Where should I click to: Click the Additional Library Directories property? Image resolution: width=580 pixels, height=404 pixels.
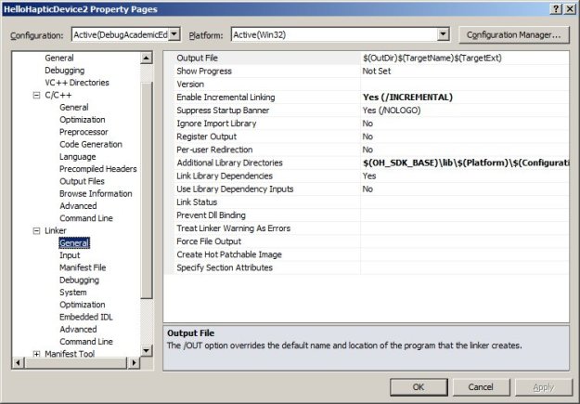pyautogui.click(x=229, y=163)
